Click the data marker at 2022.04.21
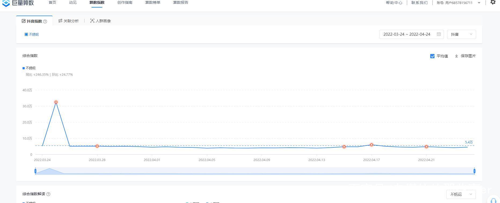The height and width of the screenshot is (203, 500). 426,147
